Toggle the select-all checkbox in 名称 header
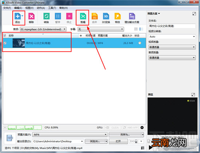The height and width of the screenshot is (153, 200). click(5, 35)
